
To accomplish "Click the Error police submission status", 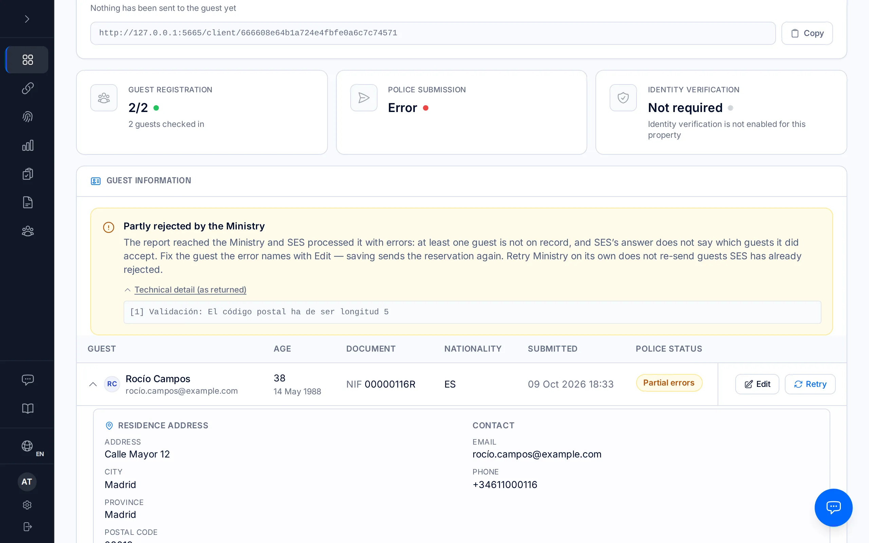I will tap(403, 107).
